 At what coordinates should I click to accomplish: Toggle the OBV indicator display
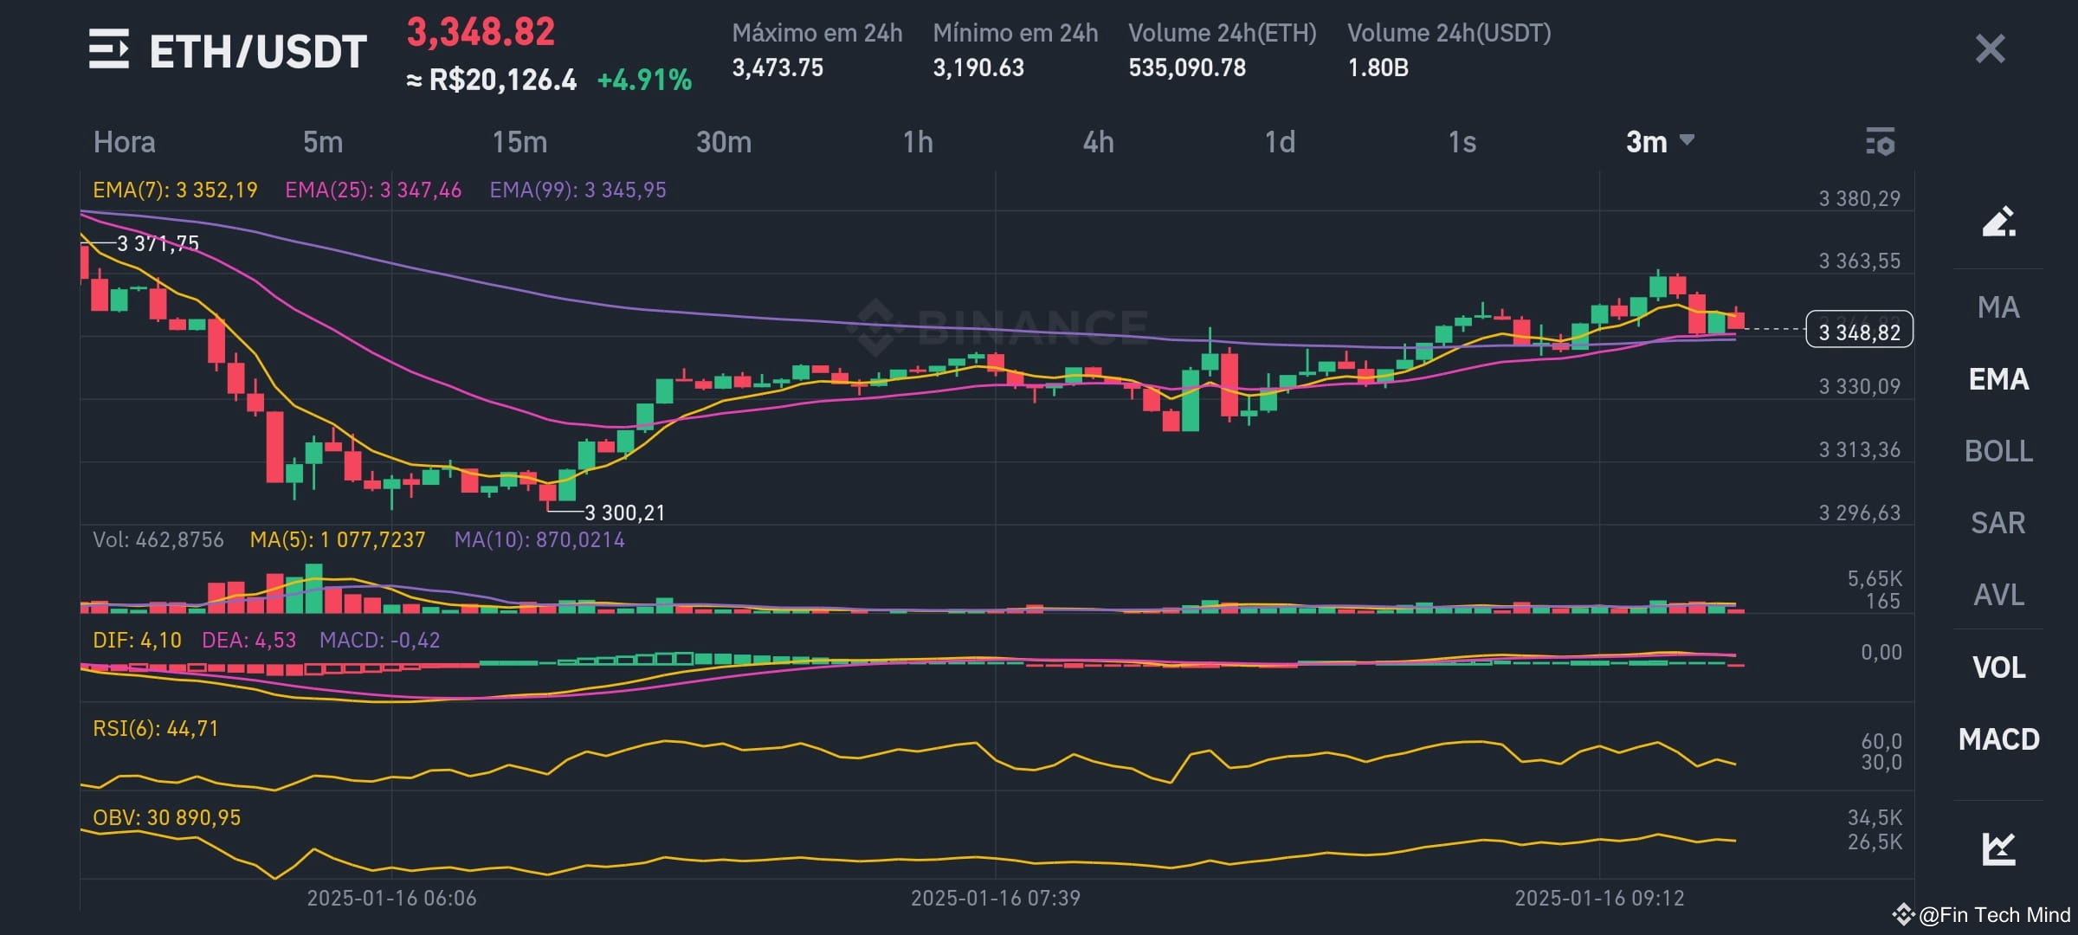(x=167, y=816)
